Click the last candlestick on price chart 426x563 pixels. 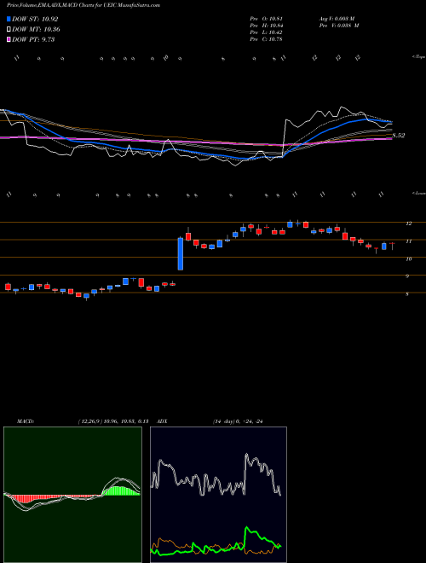pyautogui.click(x=392, y=246)
